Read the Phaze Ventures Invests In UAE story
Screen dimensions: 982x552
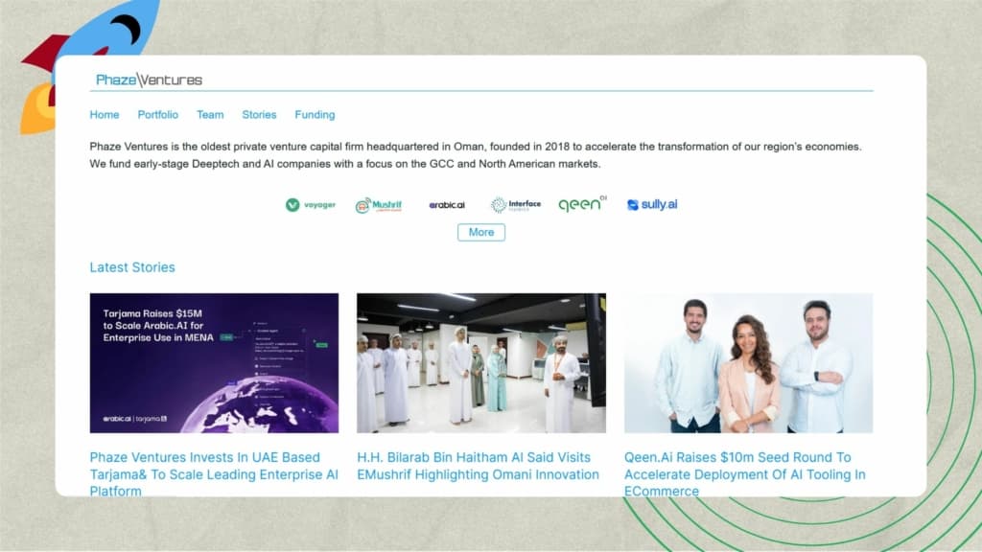tap(214, 473)
